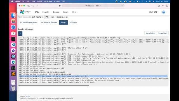Open Safari menu in menu bar
The width and height of the screenshot is (179, 101).
(x=17, y=1)
